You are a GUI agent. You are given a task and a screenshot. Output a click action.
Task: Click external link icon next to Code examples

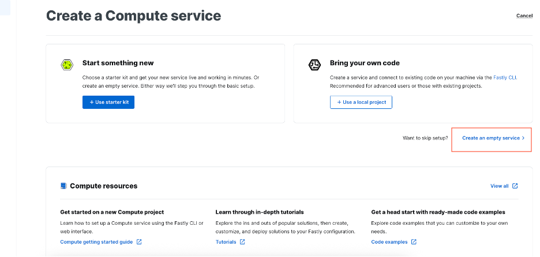coord(414,242)
